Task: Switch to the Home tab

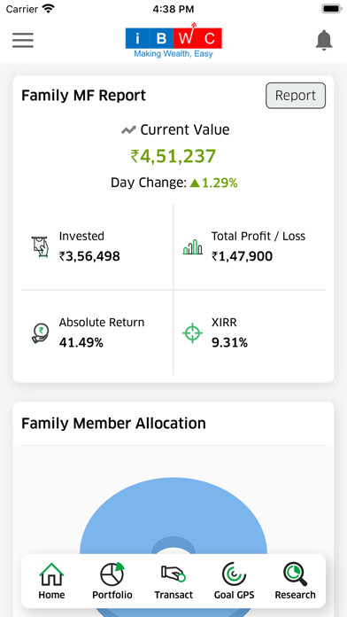Action: coord(51,581)
